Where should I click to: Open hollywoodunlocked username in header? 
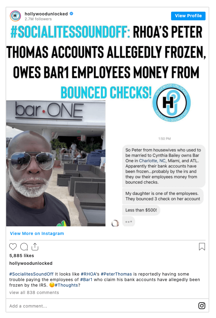46,14
